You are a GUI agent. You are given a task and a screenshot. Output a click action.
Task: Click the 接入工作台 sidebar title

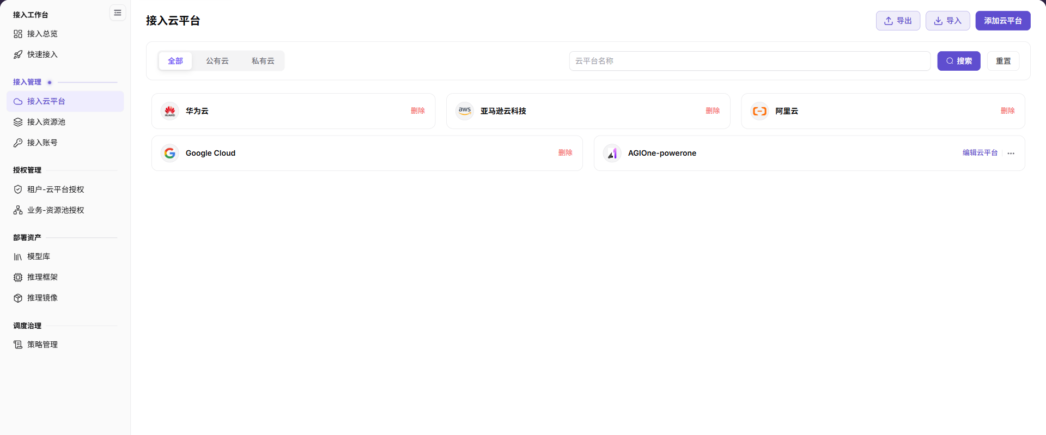pos(31,15)
